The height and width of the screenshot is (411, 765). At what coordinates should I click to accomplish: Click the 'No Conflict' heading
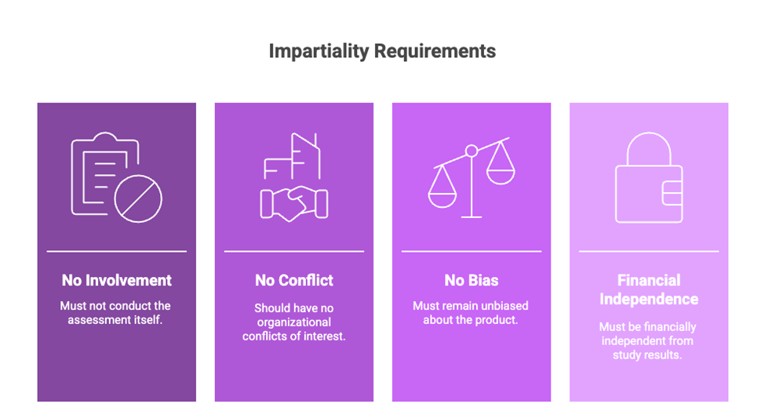pos(294,280)
